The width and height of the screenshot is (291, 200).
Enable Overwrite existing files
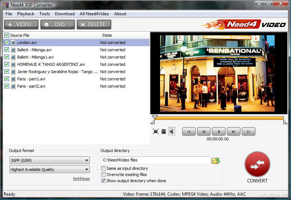(x=104, y=175)
